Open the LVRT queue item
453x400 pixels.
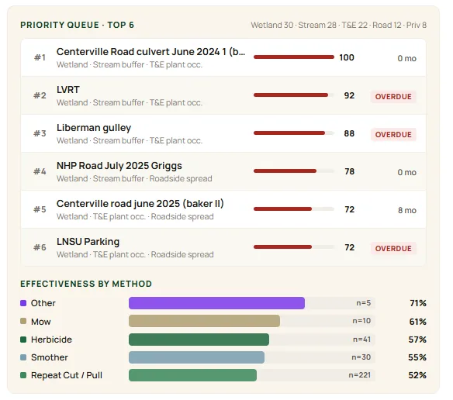pyautogui.click(x=223, y=95)
